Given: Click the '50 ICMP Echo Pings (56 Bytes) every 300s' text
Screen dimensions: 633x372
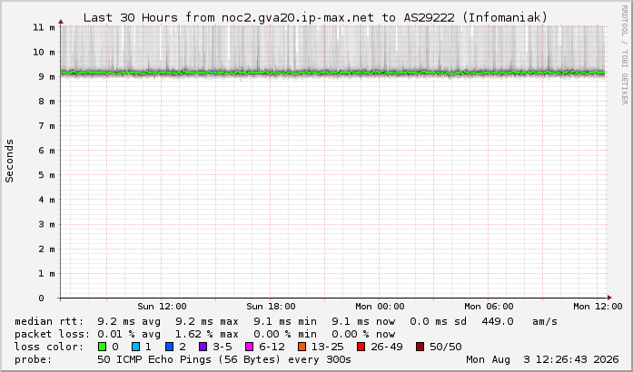Looking at the screenshot, I should [224, 359].
